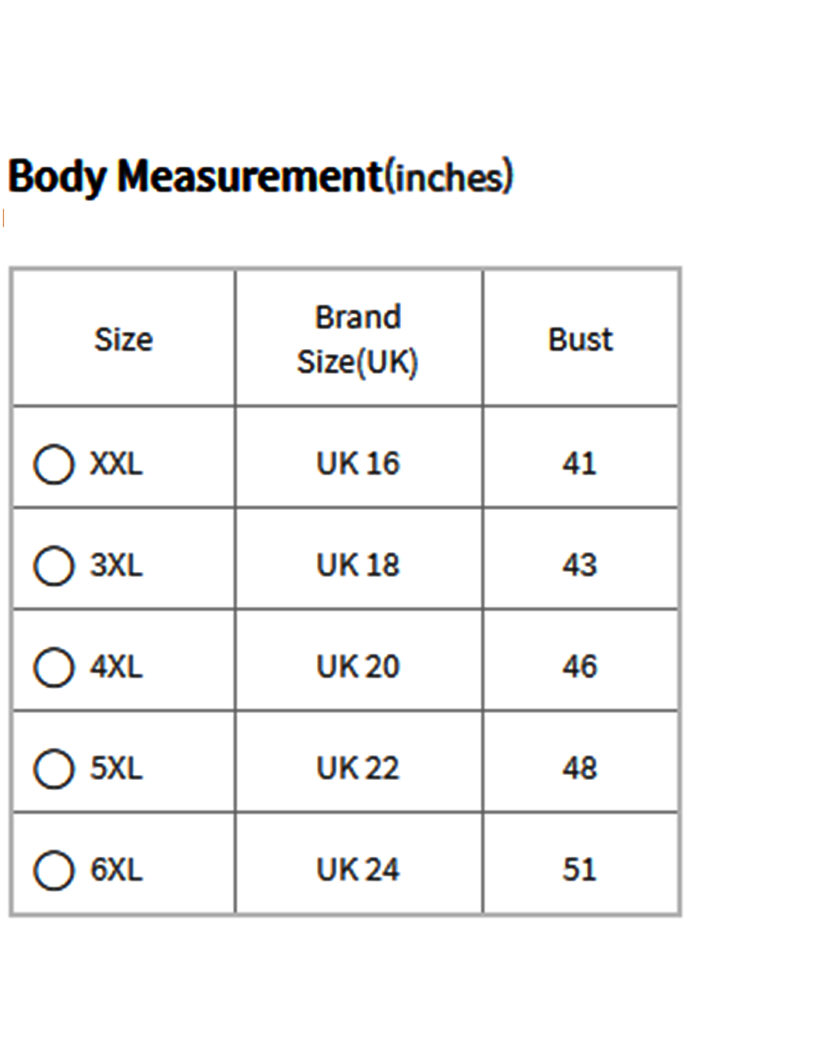Select the UK 22 cell
The height and width of the screenshot is (1044, 833).
[x=358, y=768]
